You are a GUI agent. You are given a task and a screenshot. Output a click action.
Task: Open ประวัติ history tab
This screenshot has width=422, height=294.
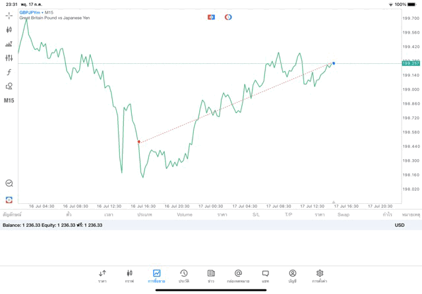pos(184,276)
